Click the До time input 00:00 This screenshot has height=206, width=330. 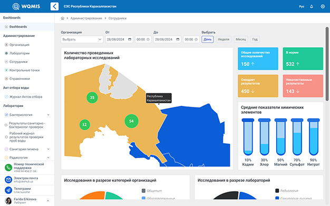[x=191, y=40]
